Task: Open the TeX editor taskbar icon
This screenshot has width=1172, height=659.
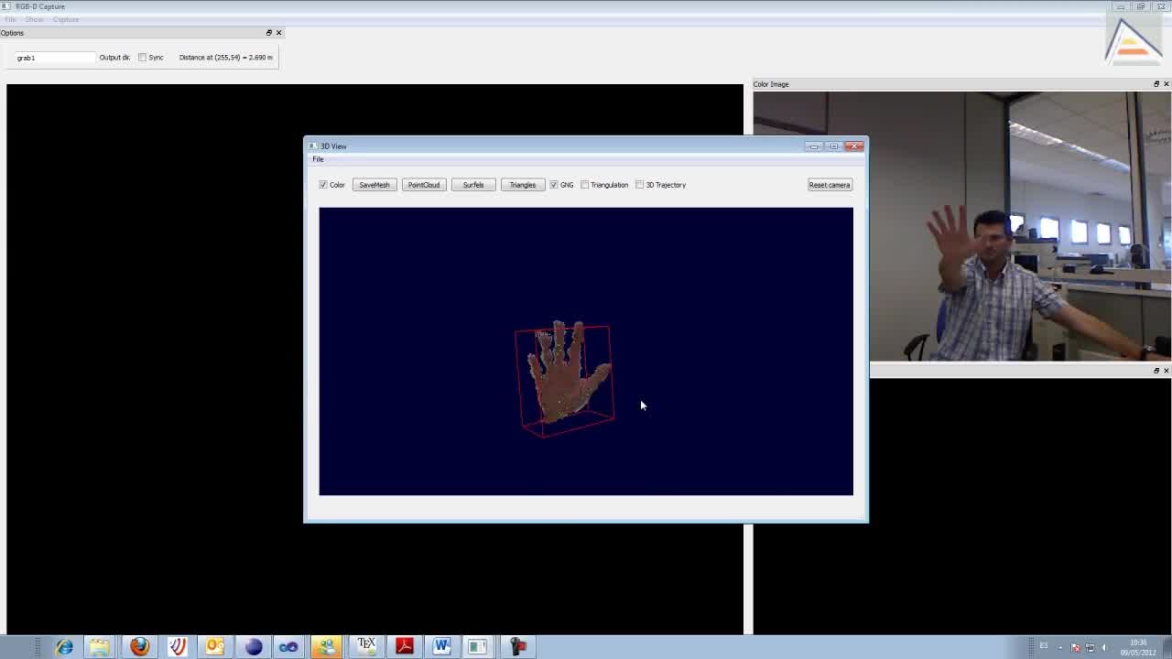Action: (x=366, y=646)
